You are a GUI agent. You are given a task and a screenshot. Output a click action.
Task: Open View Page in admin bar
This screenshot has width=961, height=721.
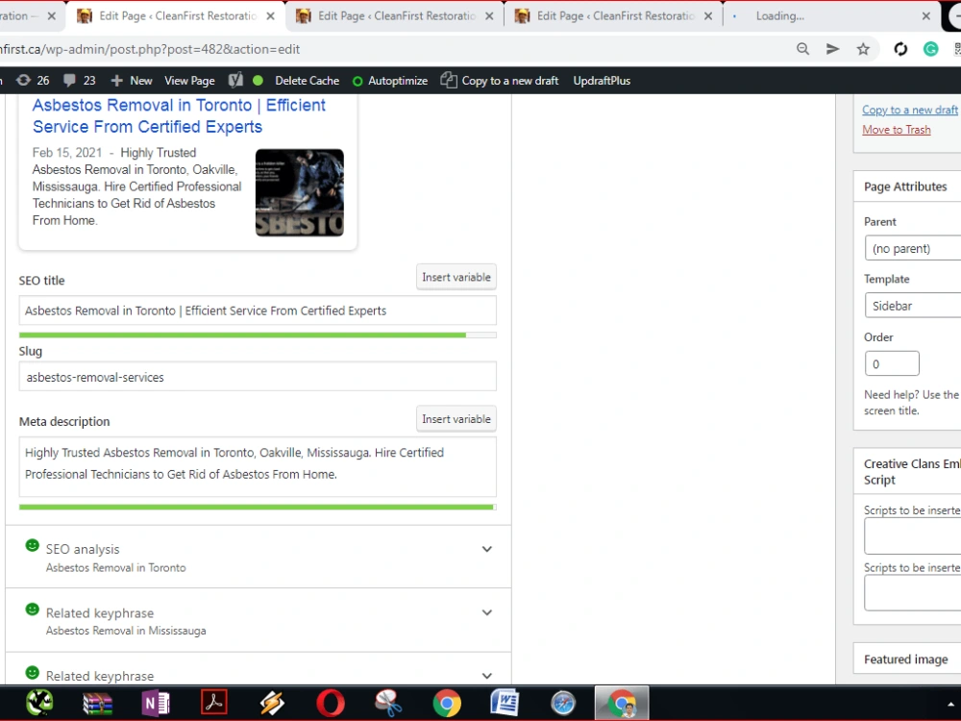[189, 81]
